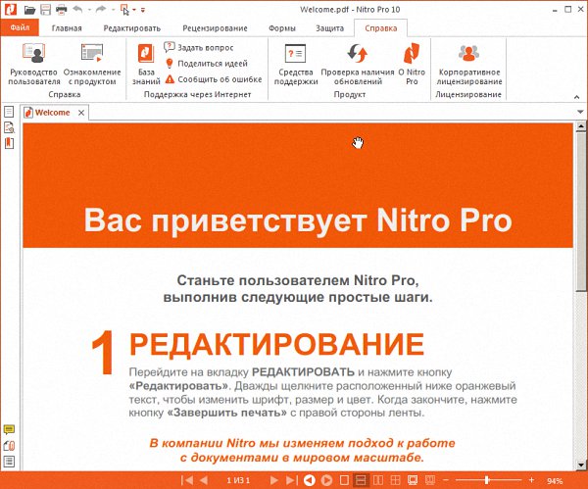Launch Ознакомление с продуктом tour
Image resolution: width=588 pixels, height=489 pixels.
[92, 64]
